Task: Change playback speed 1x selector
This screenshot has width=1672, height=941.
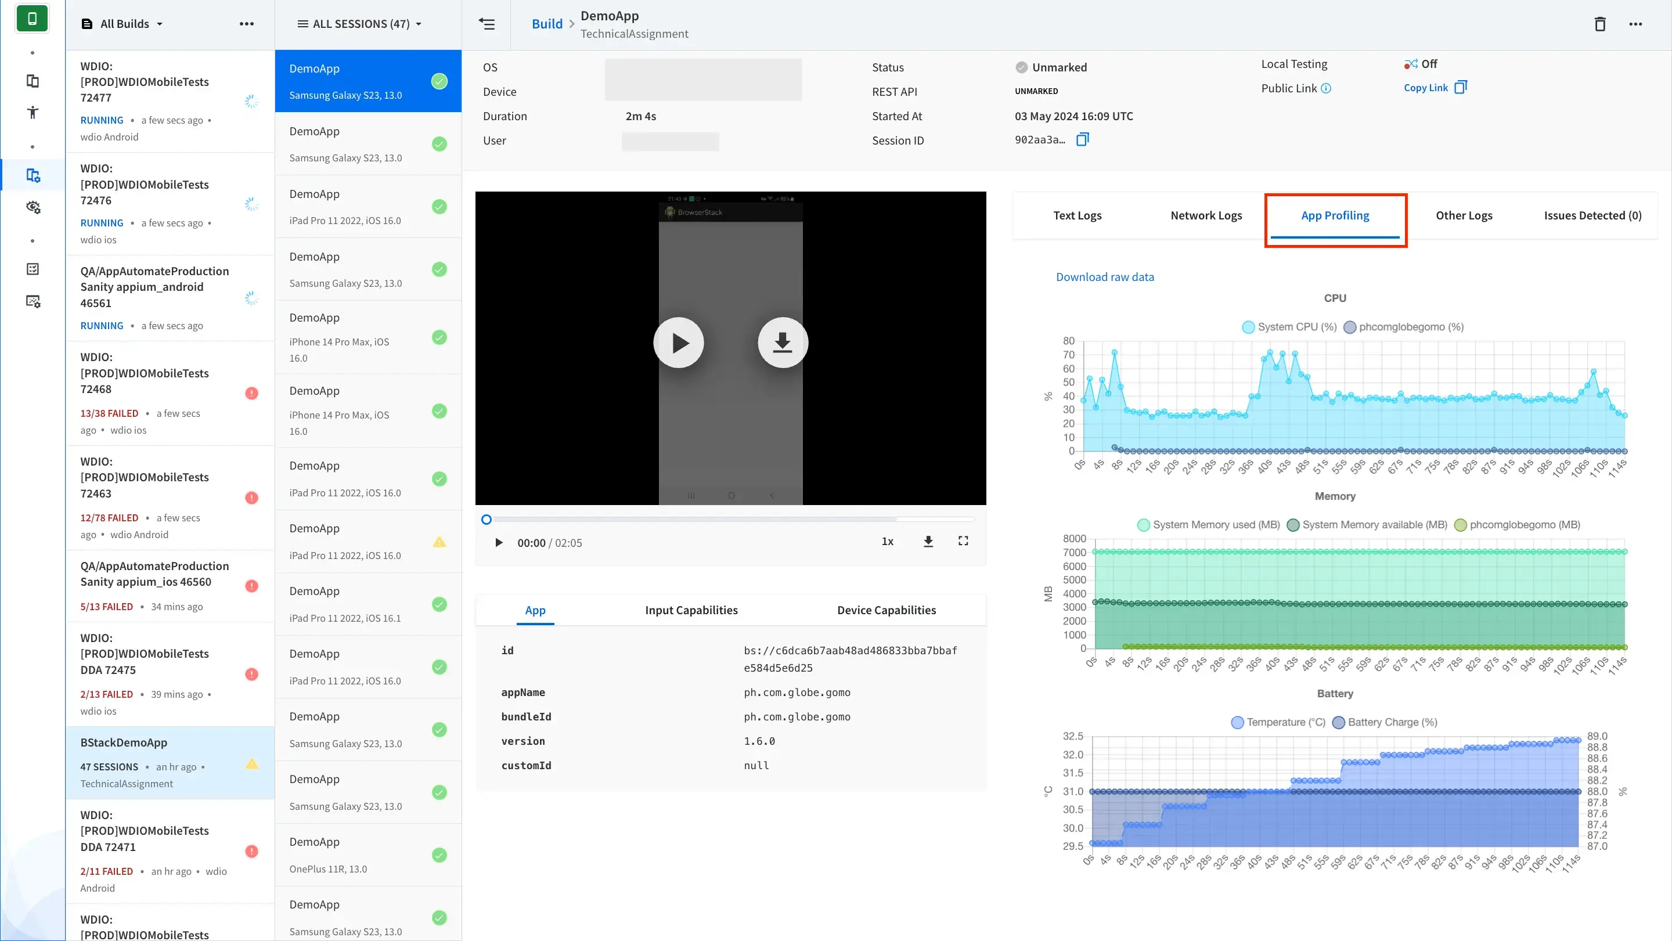Action: point(887,541)
